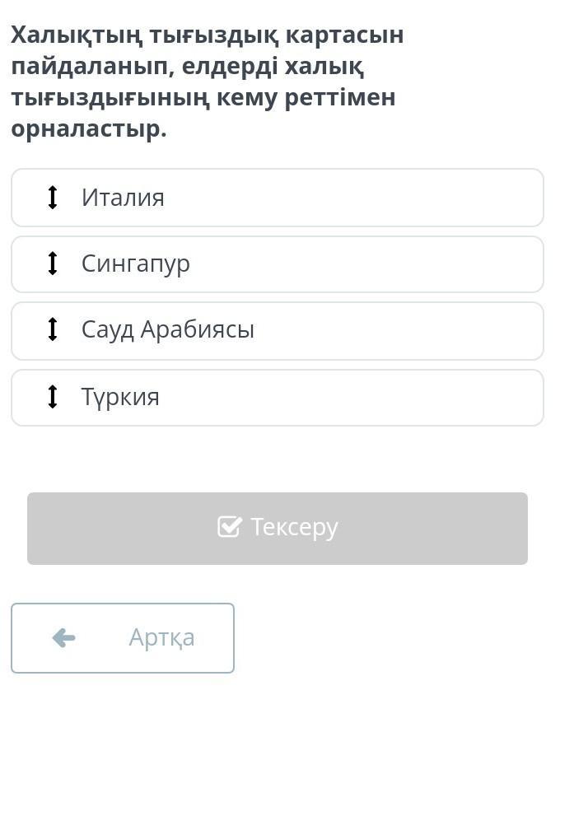Click the Сингапур country label text
This screenshot has height=830, width=574.
click(136, 263)
